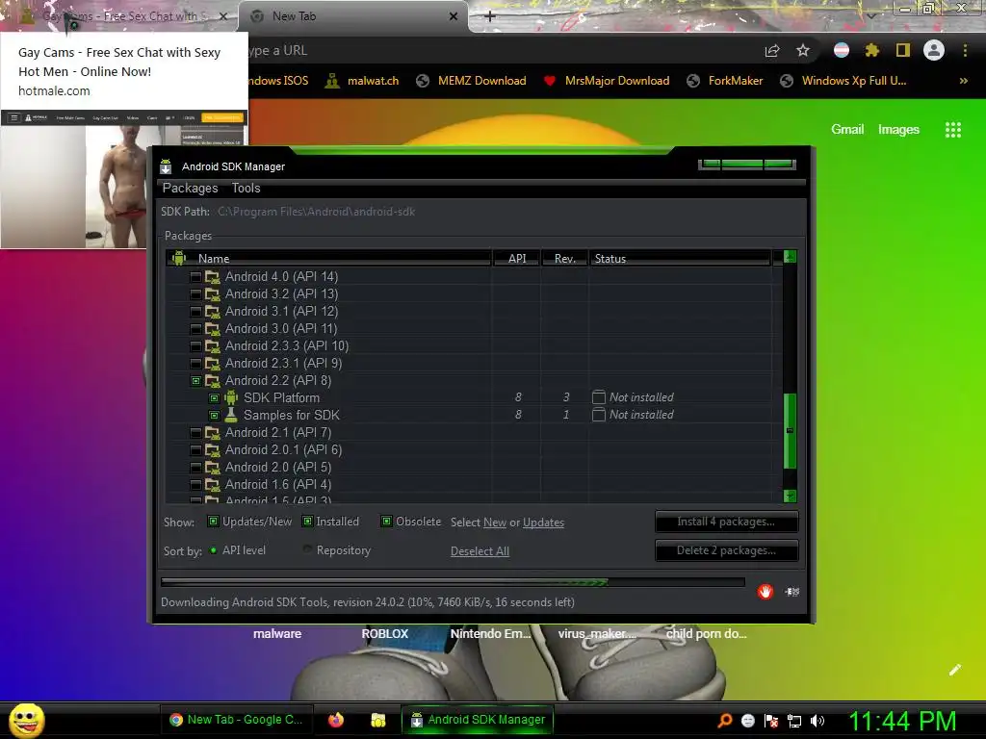Viewport: 986px width, 739px height.
Task: Toggle the Obsolete show checkbox
Action: tap(387, 521)
